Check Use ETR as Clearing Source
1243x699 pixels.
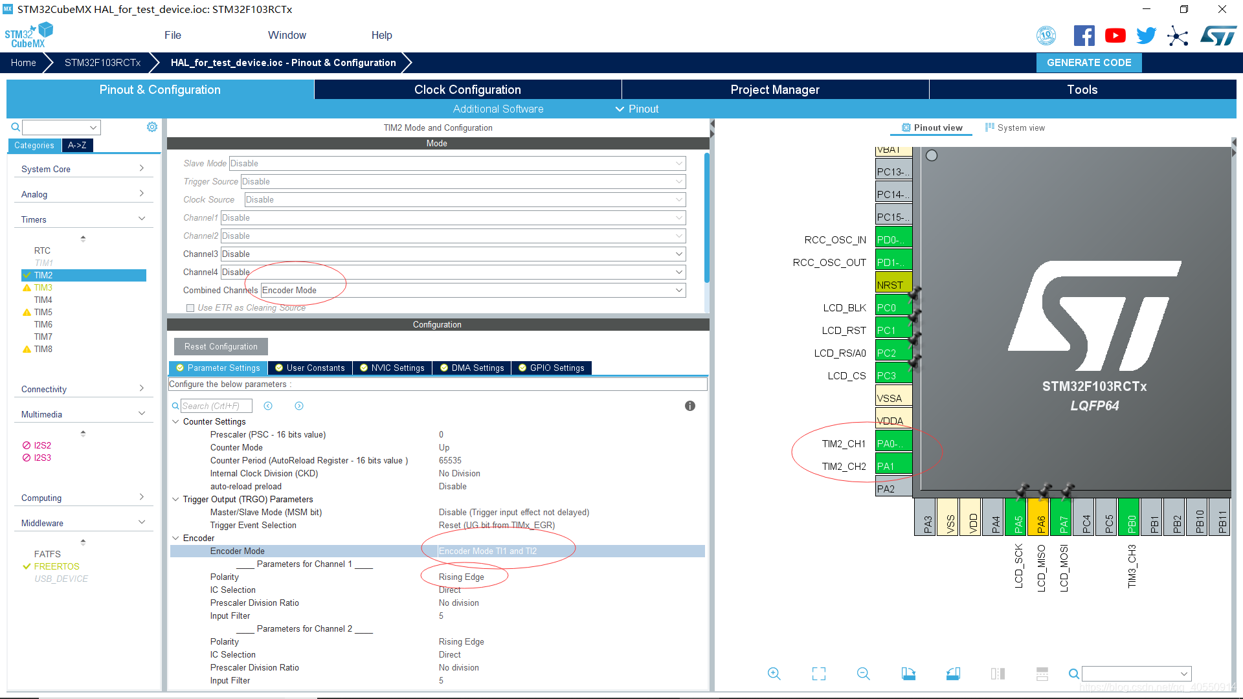pyautogui.click(x=190, y=308)
